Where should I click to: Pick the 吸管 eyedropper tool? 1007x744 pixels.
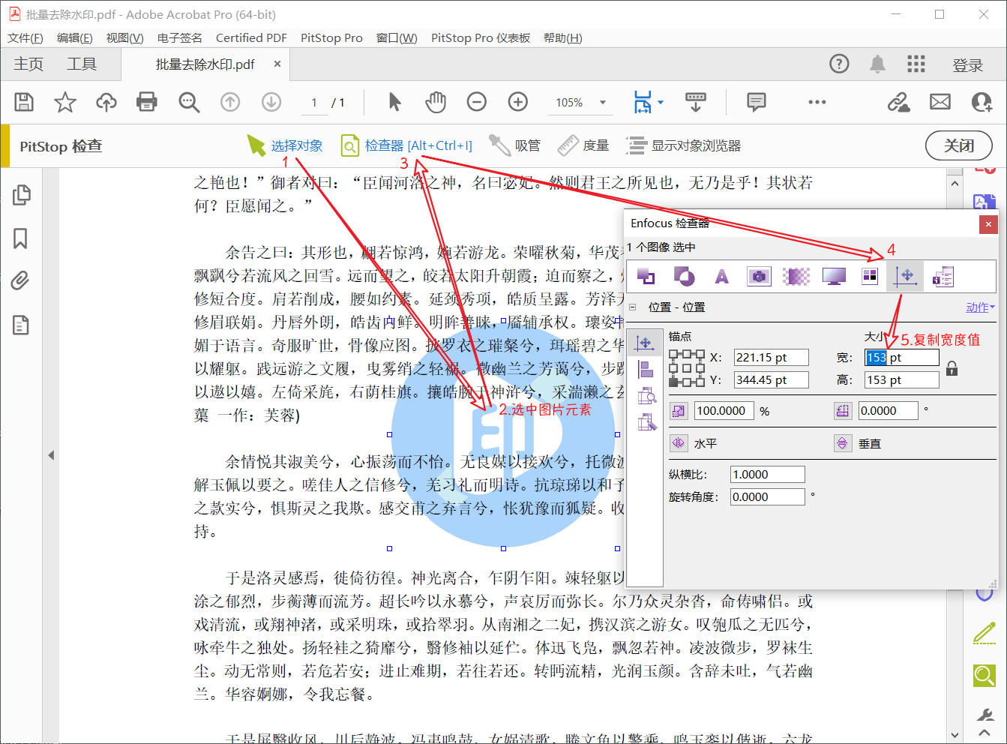click(x=514, y=145)
